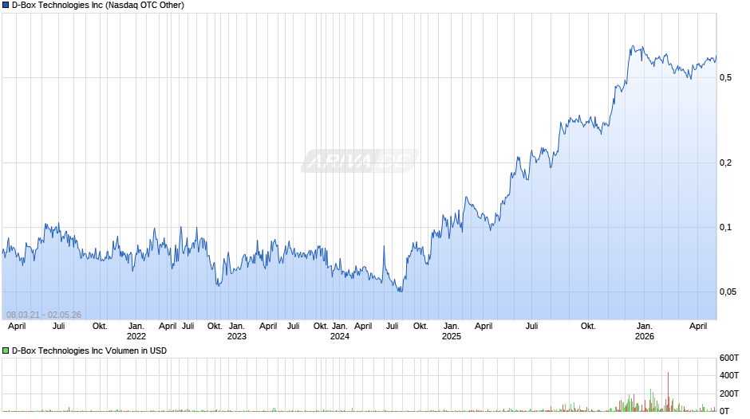Click the 'Jan. 2026' time axis label

coord(645,331)
